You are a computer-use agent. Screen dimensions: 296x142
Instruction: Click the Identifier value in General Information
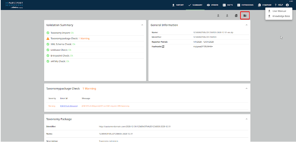(x=205, y=37)
